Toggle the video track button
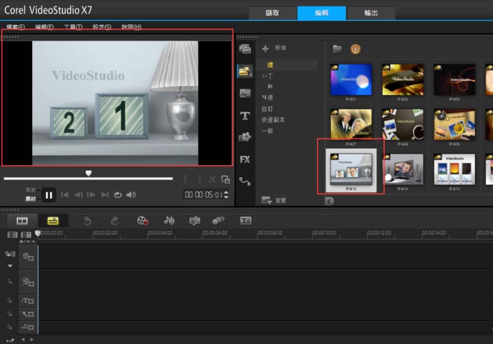This screenshot has height=344, width=493. [28, 257]
